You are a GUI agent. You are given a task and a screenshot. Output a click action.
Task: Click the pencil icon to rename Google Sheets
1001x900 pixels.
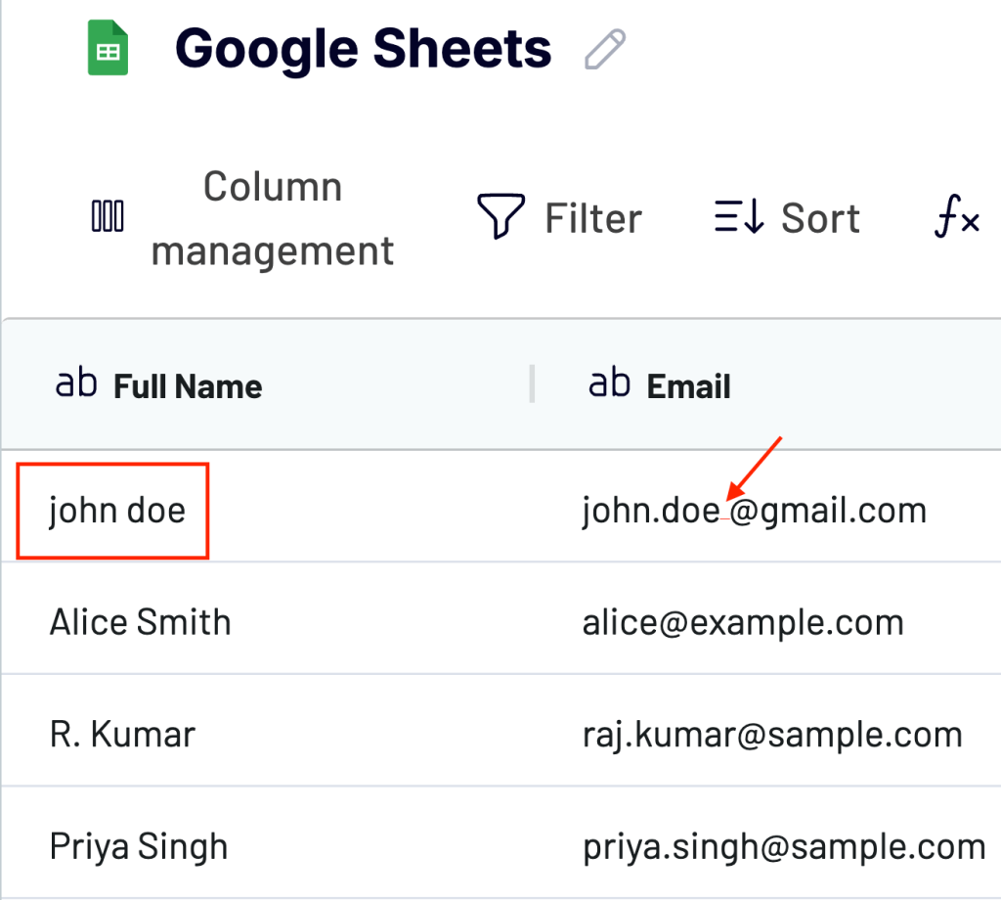604,49
